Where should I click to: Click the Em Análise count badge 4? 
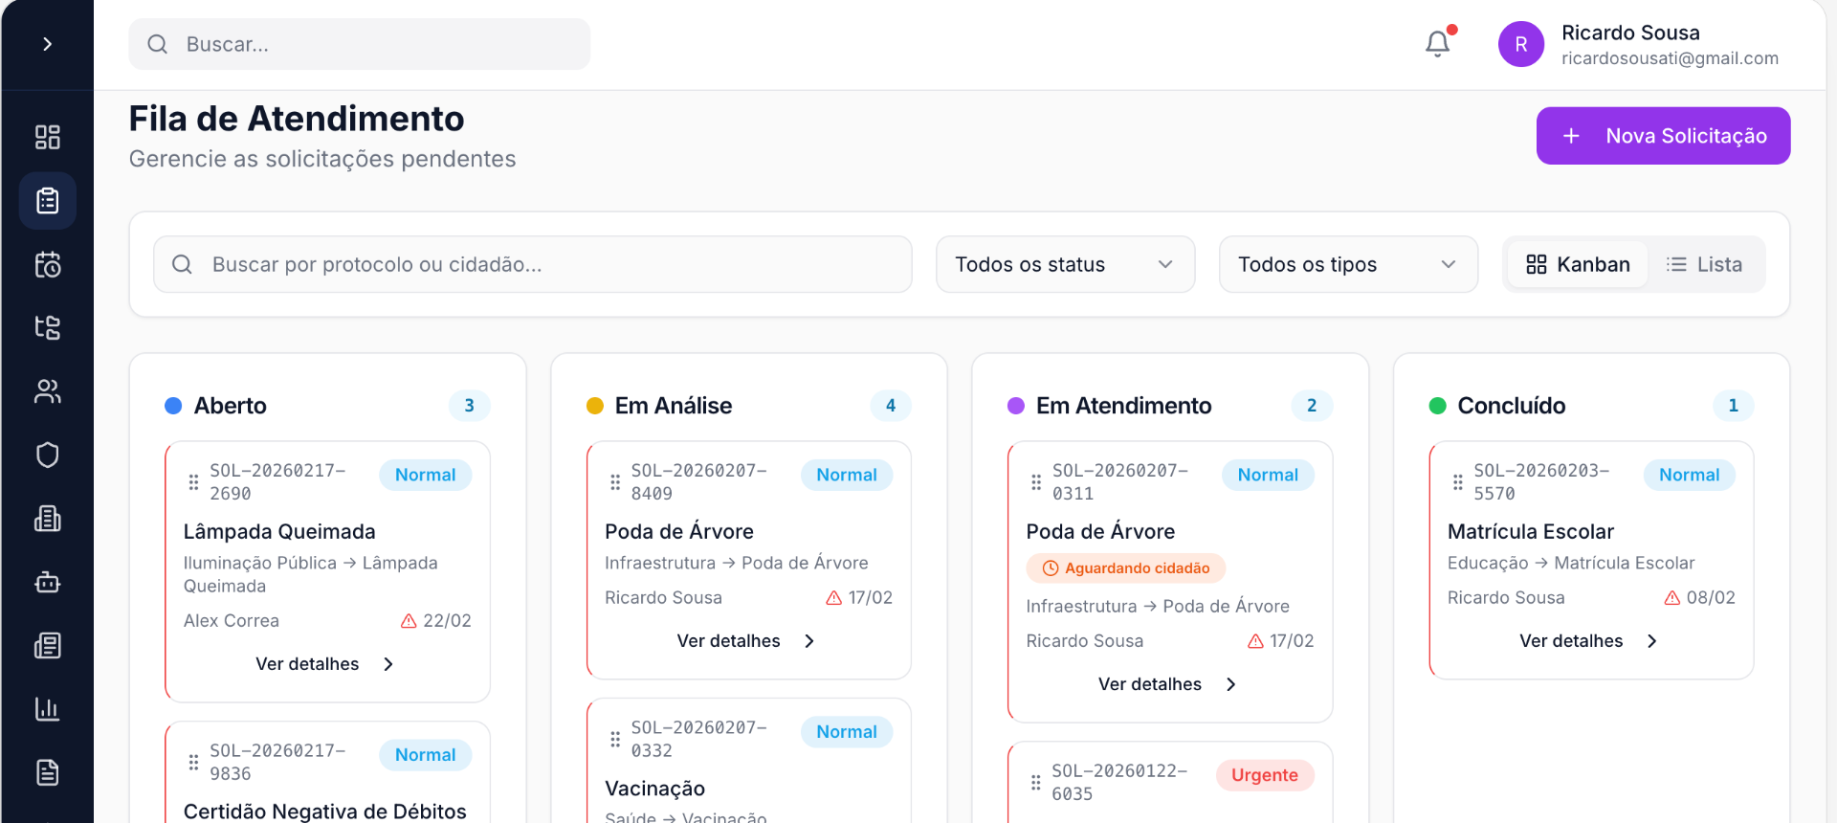(891, 406)
